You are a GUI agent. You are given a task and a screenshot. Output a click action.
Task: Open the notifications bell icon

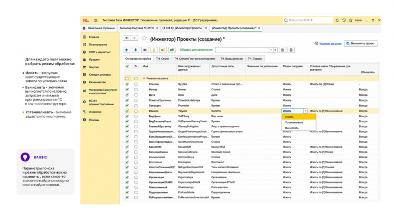point(337,20)
